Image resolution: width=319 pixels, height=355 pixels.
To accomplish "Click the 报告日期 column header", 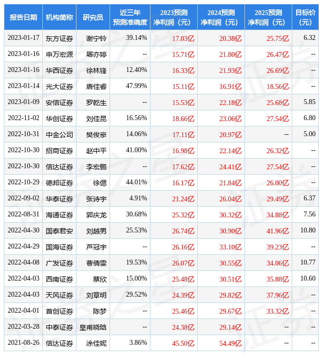I will pos(23,17).
